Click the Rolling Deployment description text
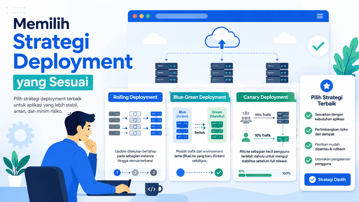359x202 pixels. click(135, 156)
